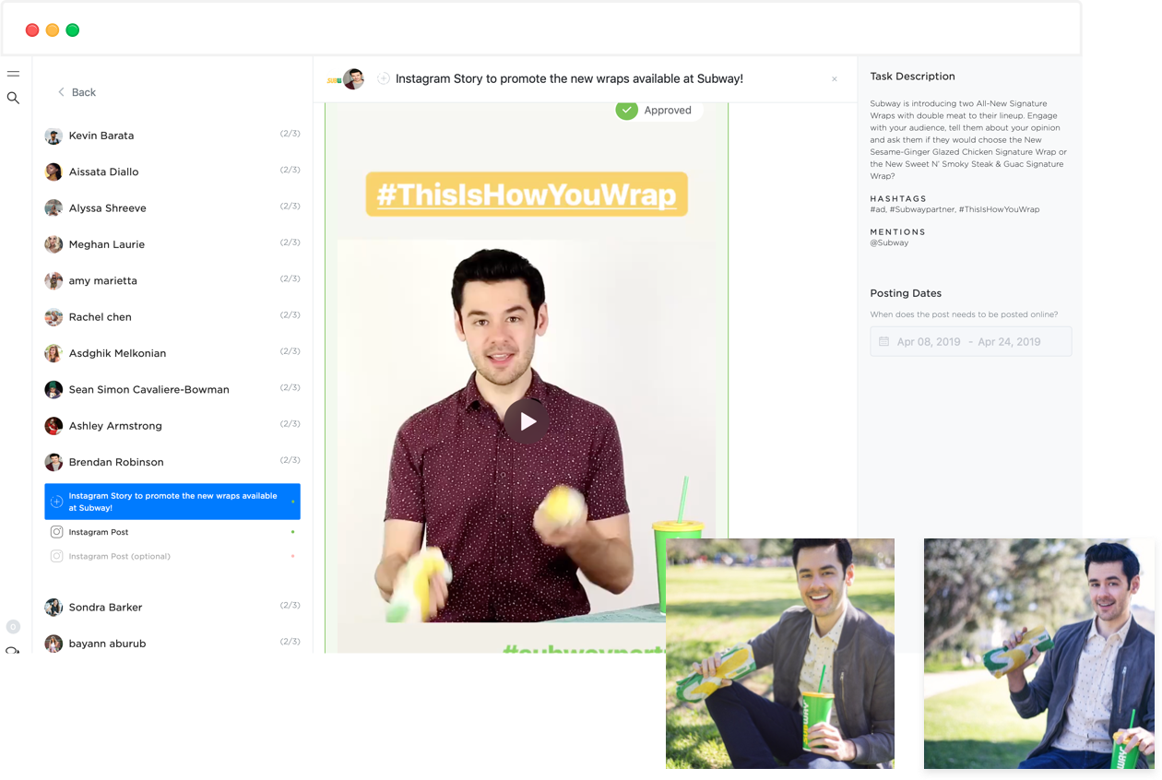Open the seated Subway wrap photo thumbnail
Screen dimensions: 1162x780
tap(780, 654)
